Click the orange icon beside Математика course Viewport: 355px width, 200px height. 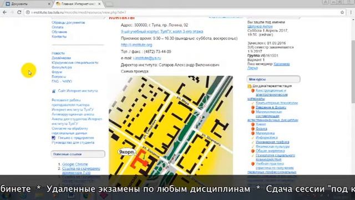tap(253, 133)
